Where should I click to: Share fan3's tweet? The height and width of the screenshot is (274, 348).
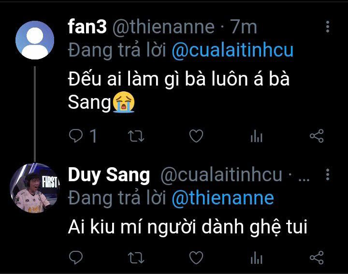pos(316,137)
